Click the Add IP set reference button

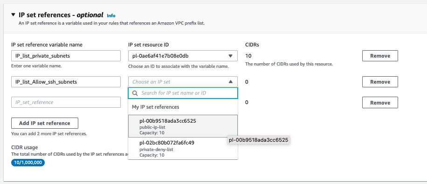coord(45,123)
